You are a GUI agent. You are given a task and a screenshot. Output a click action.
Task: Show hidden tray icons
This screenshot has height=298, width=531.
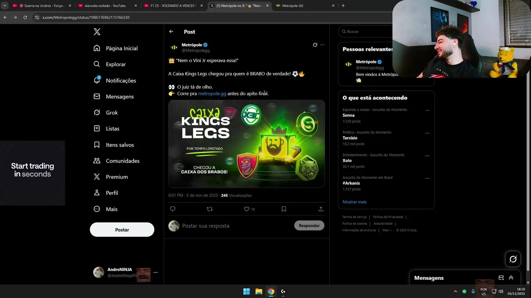coord(455,291)
